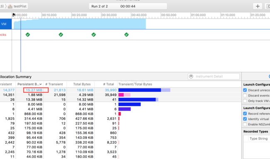Click the # Total column header

[108, 84]
